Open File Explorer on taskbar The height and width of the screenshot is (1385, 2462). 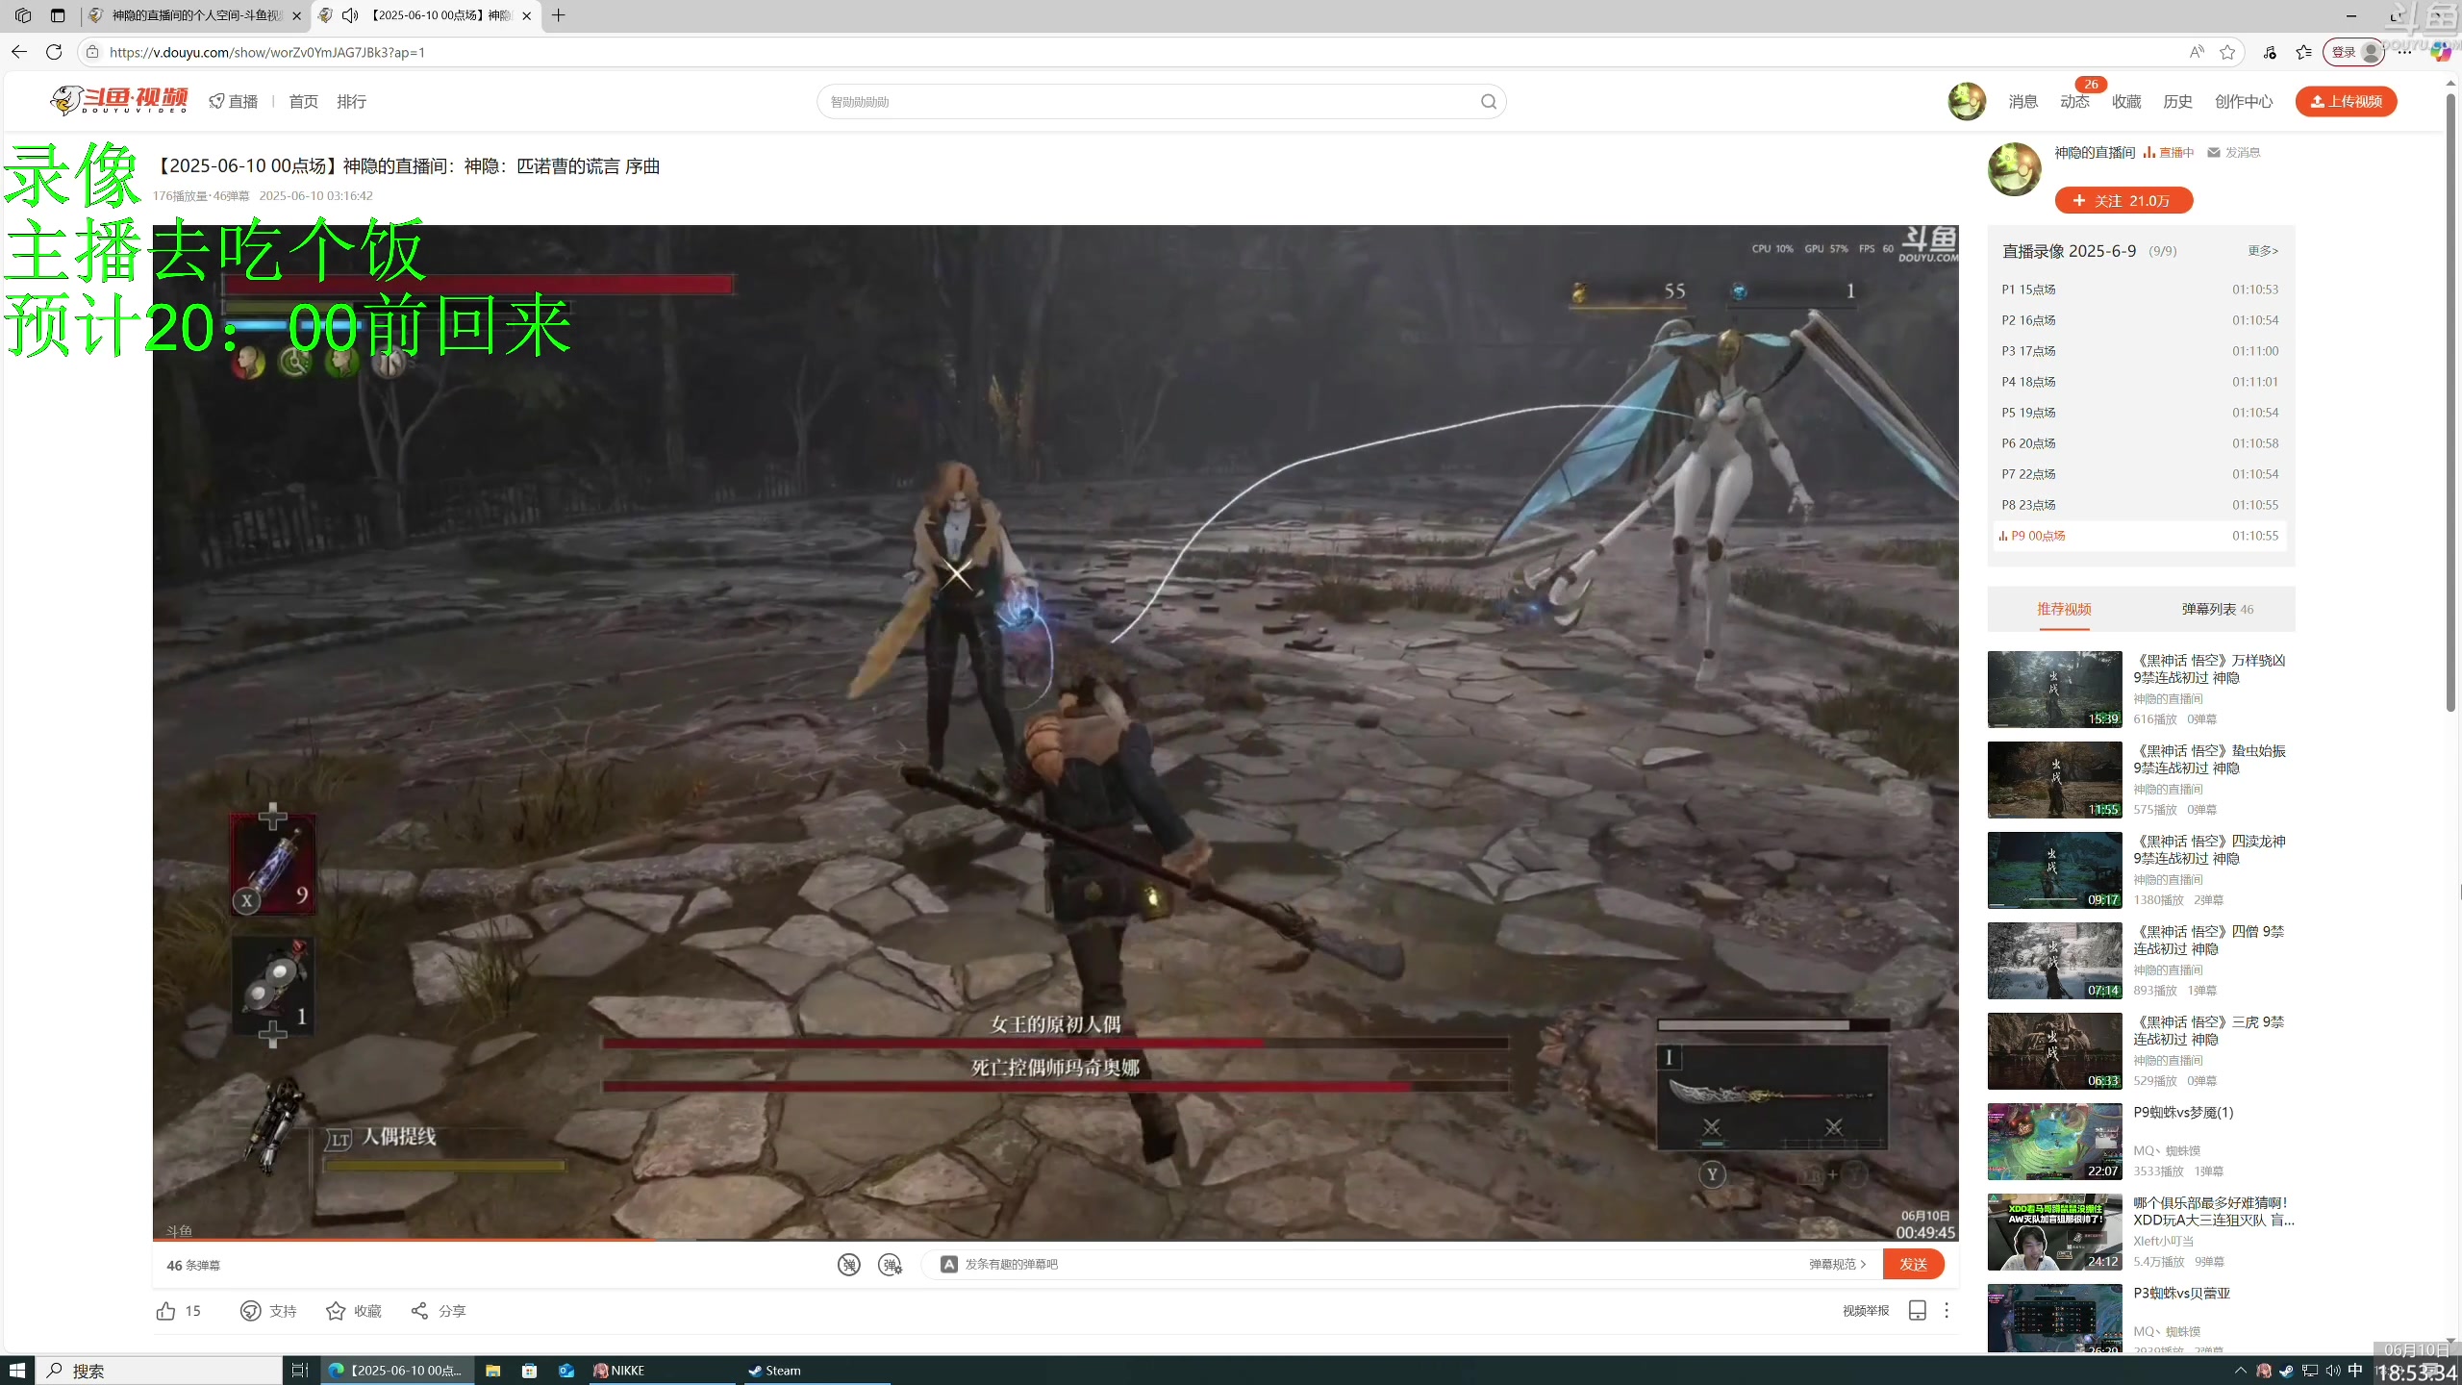coord(492,1371)
